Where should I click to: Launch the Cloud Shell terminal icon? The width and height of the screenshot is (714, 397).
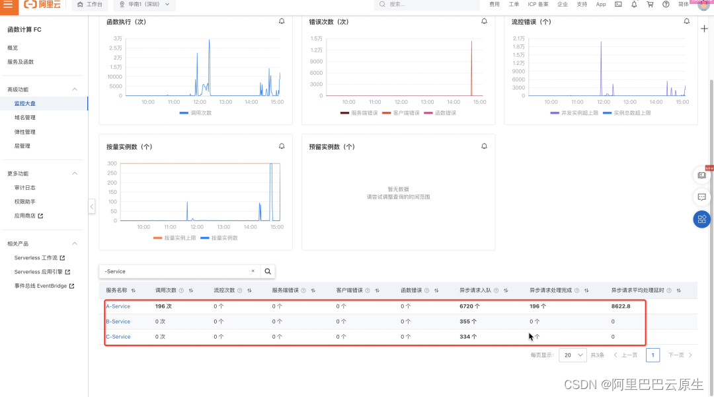618,5
